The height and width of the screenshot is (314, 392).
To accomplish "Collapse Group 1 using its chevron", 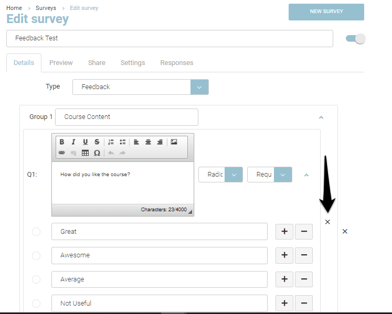I will click(321, 117).
